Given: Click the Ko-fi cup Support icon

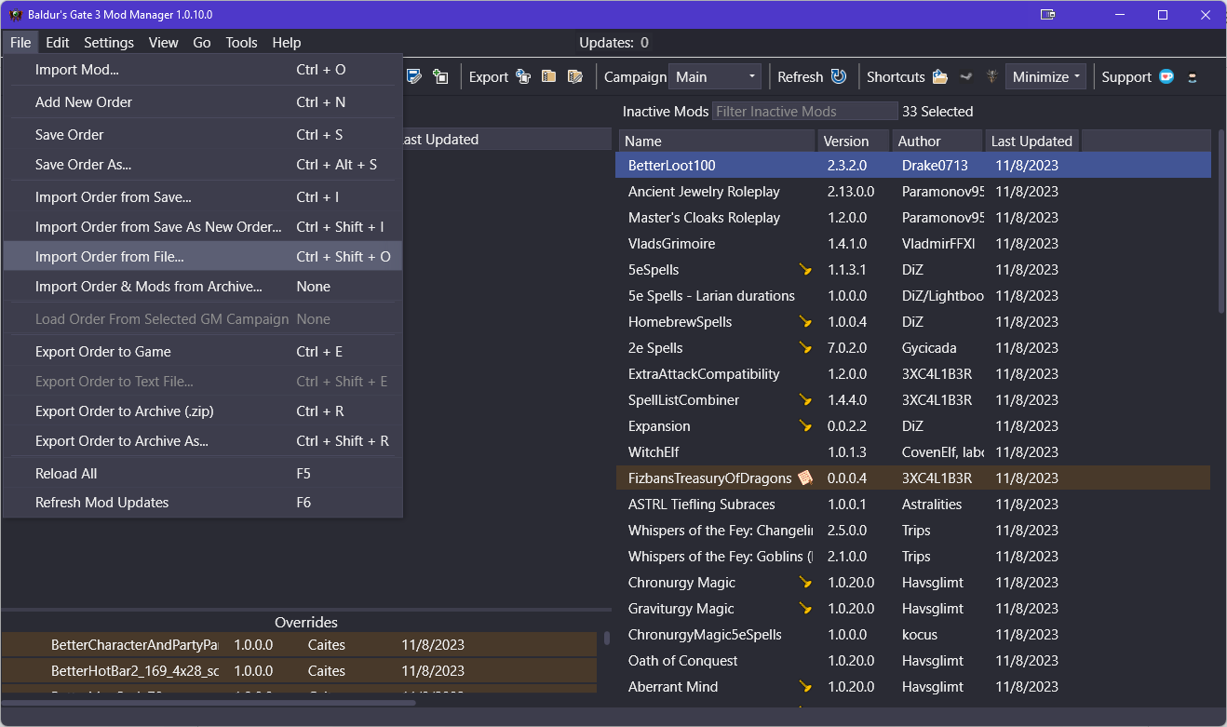Looking at the screenshot, I should (1166, 76).
